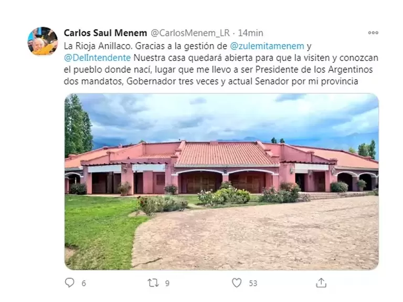Click the tweet line 'el pueblo donde nací'

pos(218,70)
